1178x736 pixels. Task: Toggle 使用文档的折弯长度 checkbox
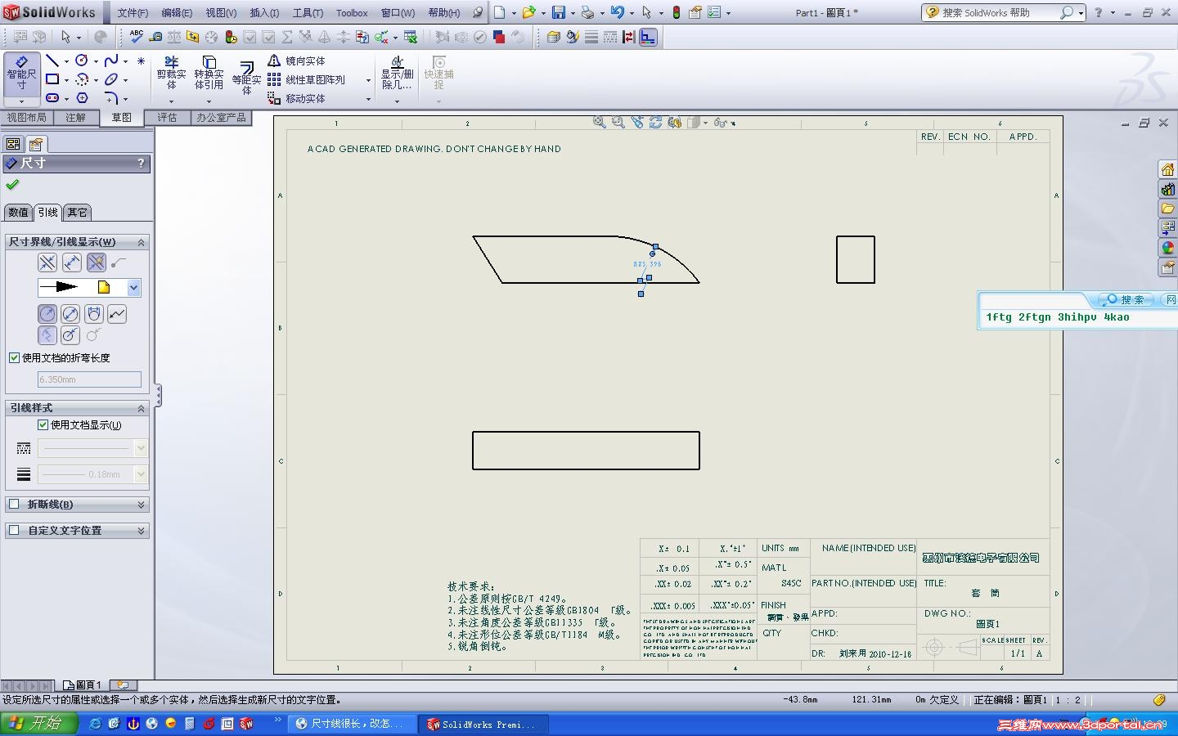tap(14, 357)
